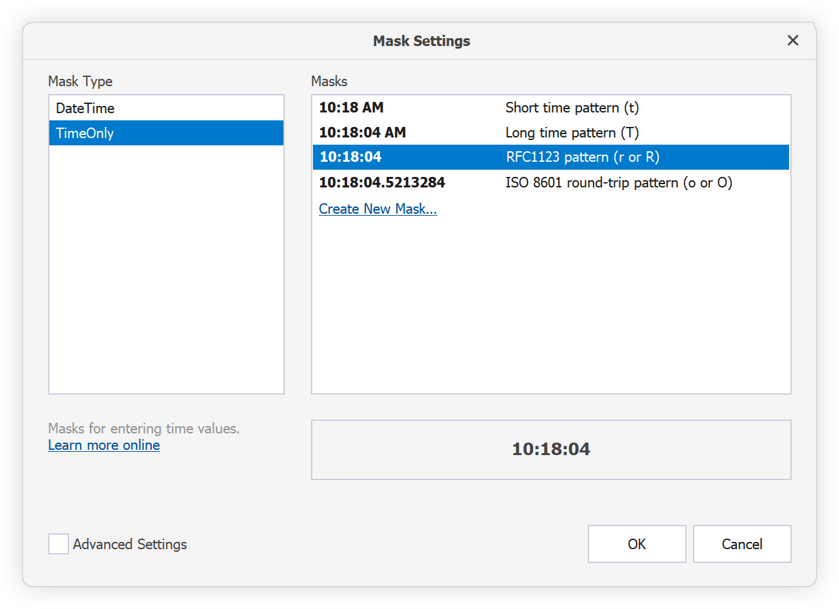Click the mask preview showing 10:18:04
The image size is (839, 609).
pos(551,449)
